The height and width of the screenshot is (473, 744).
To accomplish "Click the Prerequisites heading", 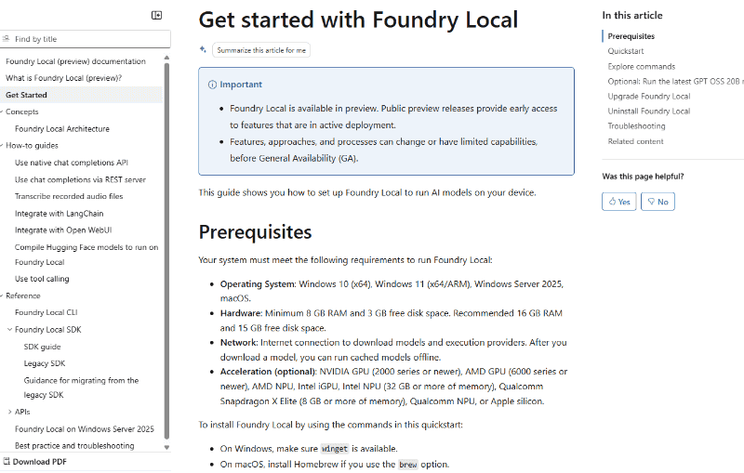I will coord(255,232).
